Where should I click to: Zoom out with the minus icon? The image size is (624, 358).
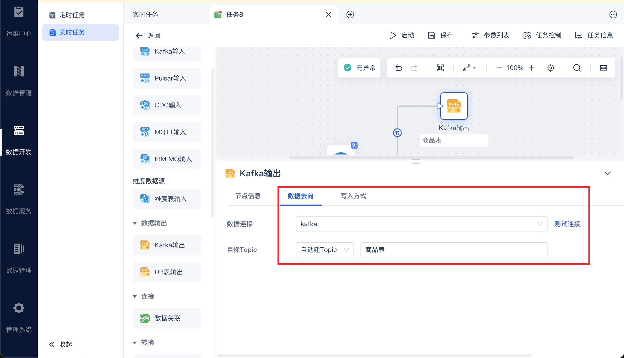point(499,68)
